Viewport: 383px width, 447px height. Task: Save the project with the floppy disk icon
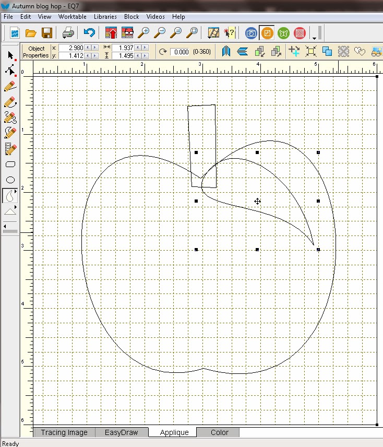[46, 33]
